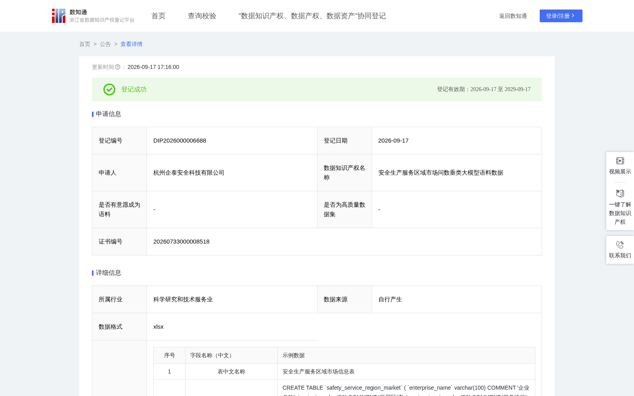The height and width of the screenshot is (396, 634).
Task: Click data source value 自行产生
Action: [390, 299]
